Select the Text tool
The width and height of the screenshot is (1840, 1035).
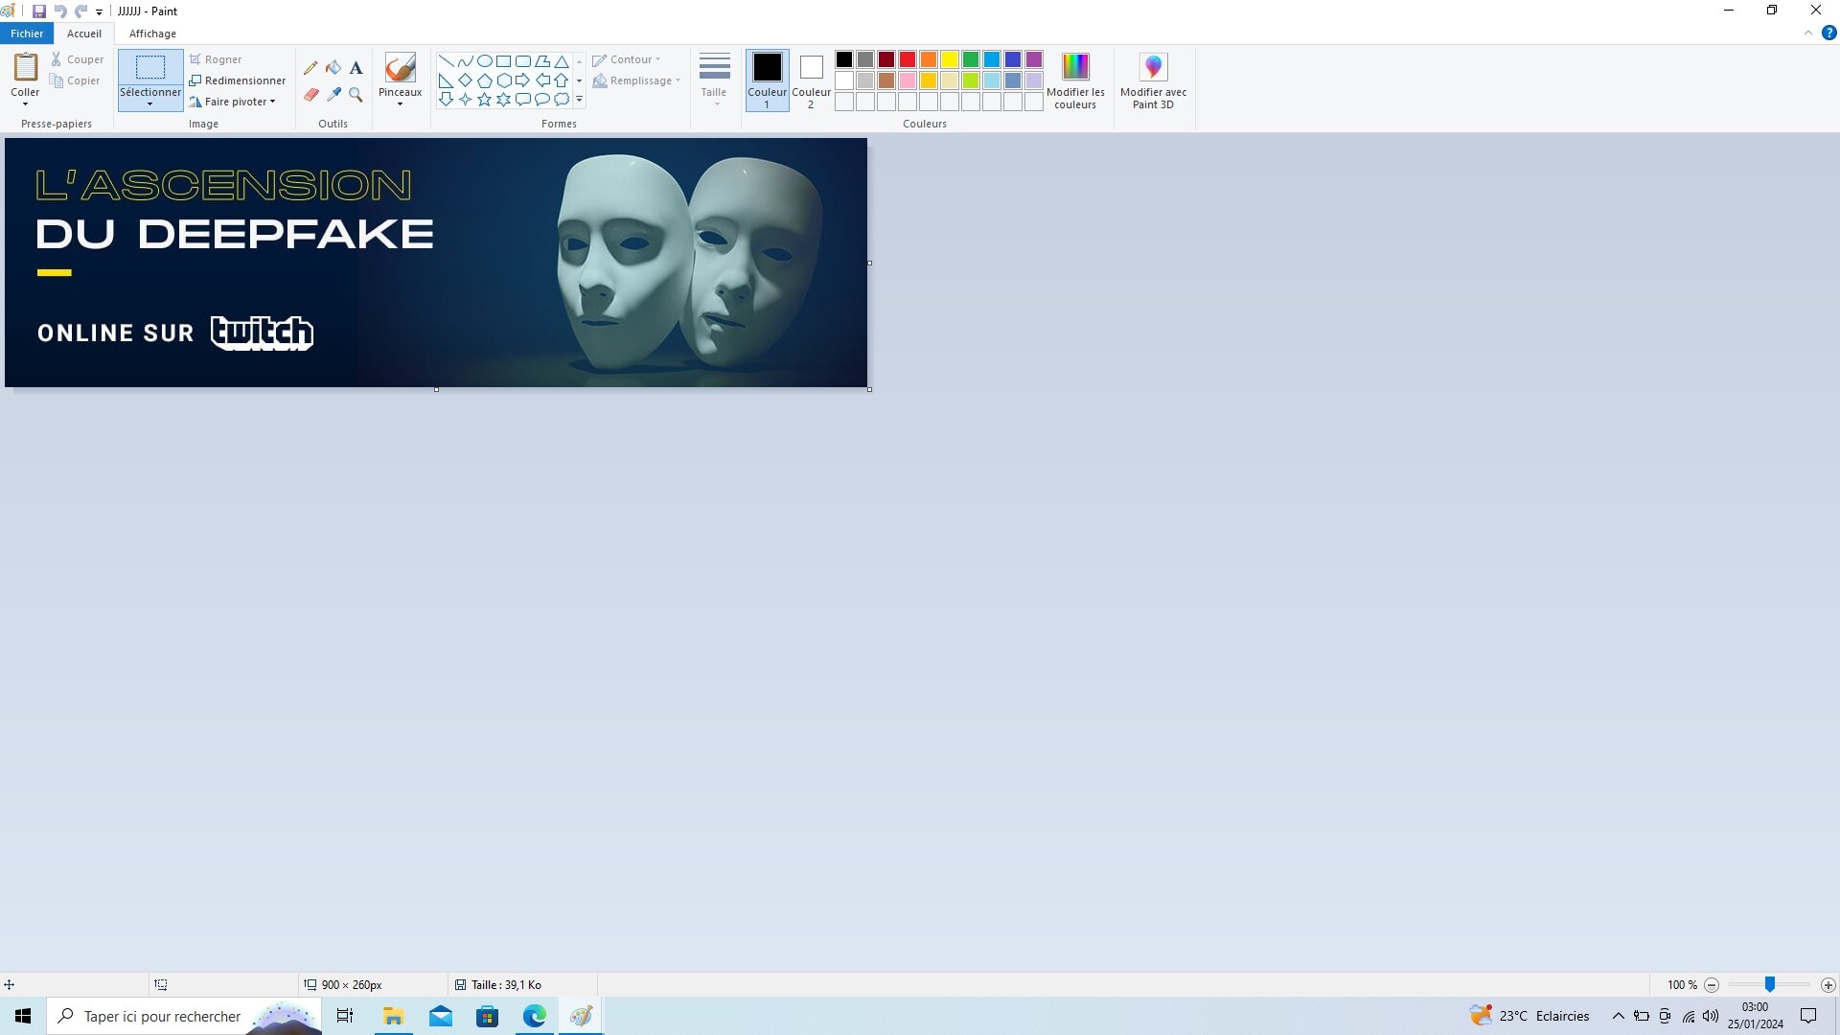[356, 68]
